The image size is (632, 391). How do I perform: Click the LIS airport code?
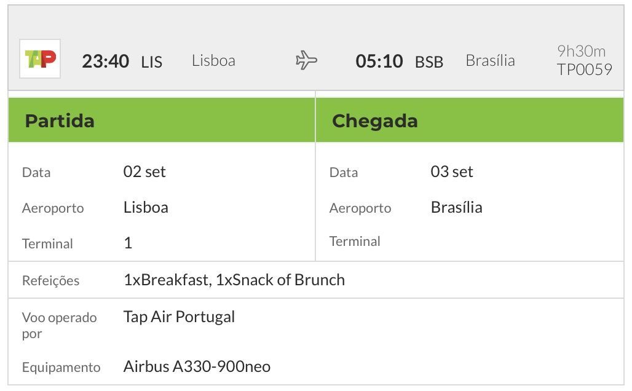point(152,62)
